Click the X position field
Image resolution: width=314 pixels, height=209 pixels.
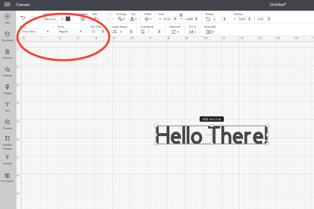pos(242,19)
